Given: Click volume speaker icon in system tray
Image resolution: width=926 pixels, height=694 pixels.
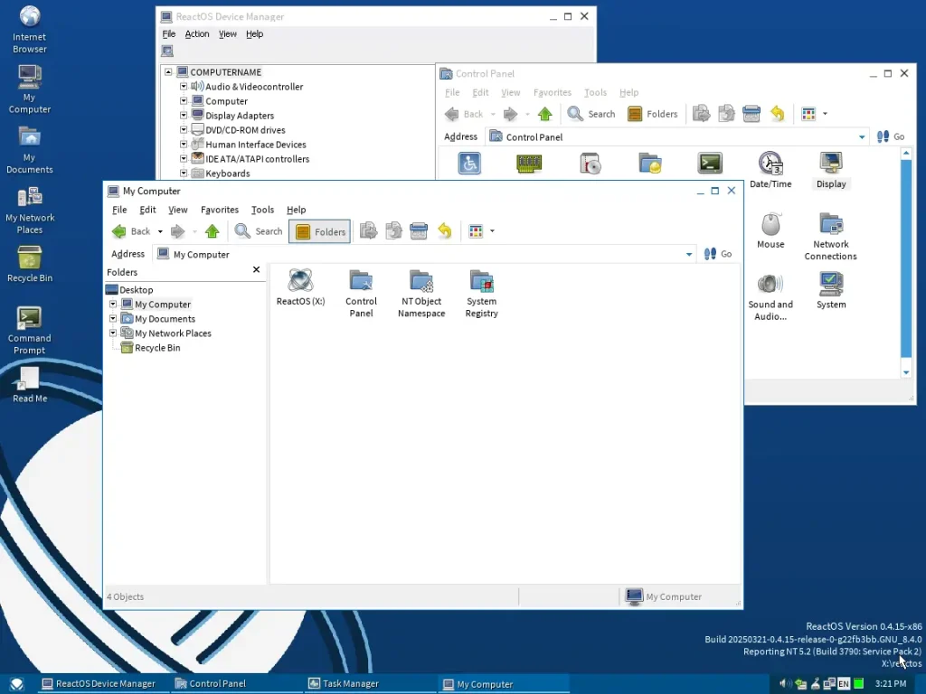Looking at the screenshot, I should 785,683.
